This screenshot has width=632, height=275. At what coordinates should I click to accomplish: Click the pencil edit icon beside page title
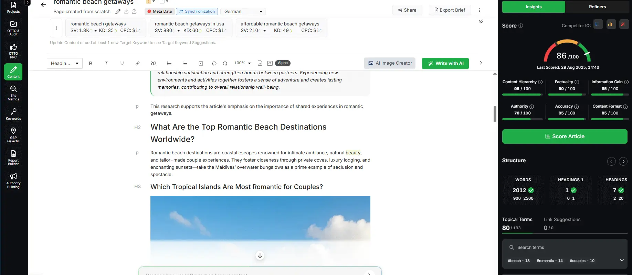point(118,12)
